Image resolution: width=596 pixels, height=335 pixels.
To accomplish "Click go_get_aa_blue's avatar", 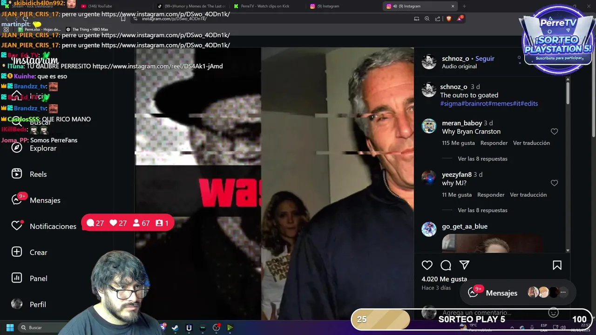I will click(x=429, y=229).
